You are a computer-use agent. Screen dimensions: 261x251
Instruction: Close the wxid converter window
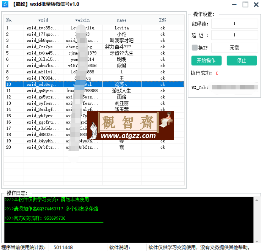(256, 4)
